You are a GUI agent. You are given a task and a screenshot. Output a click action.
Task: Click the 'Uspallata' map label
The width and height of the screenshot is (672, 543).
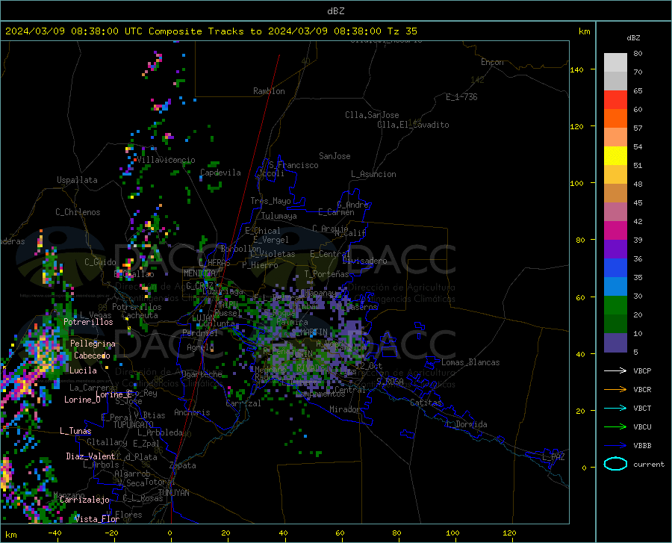(77, 180)
